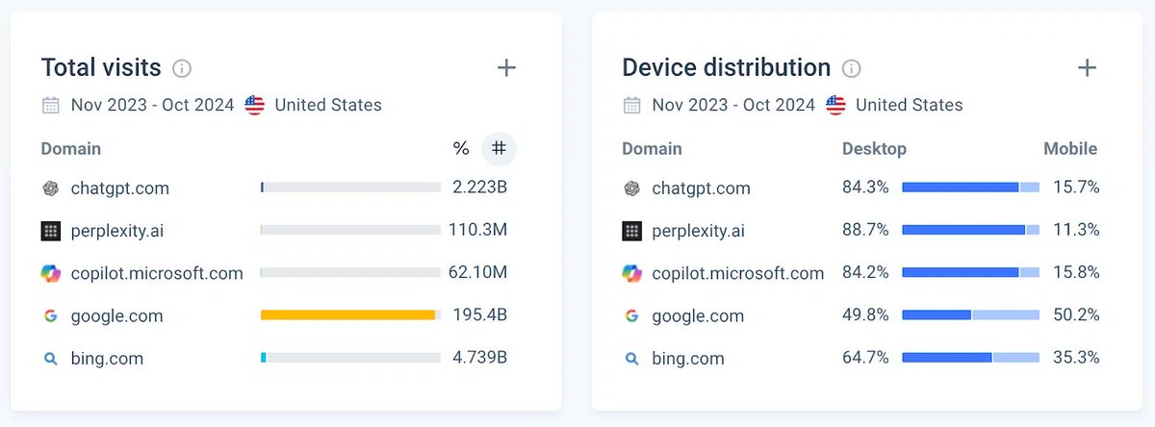This screenshot has height=427, width=1155.
Task: Click bing.com device distribution bar
Action: (970, 358)
